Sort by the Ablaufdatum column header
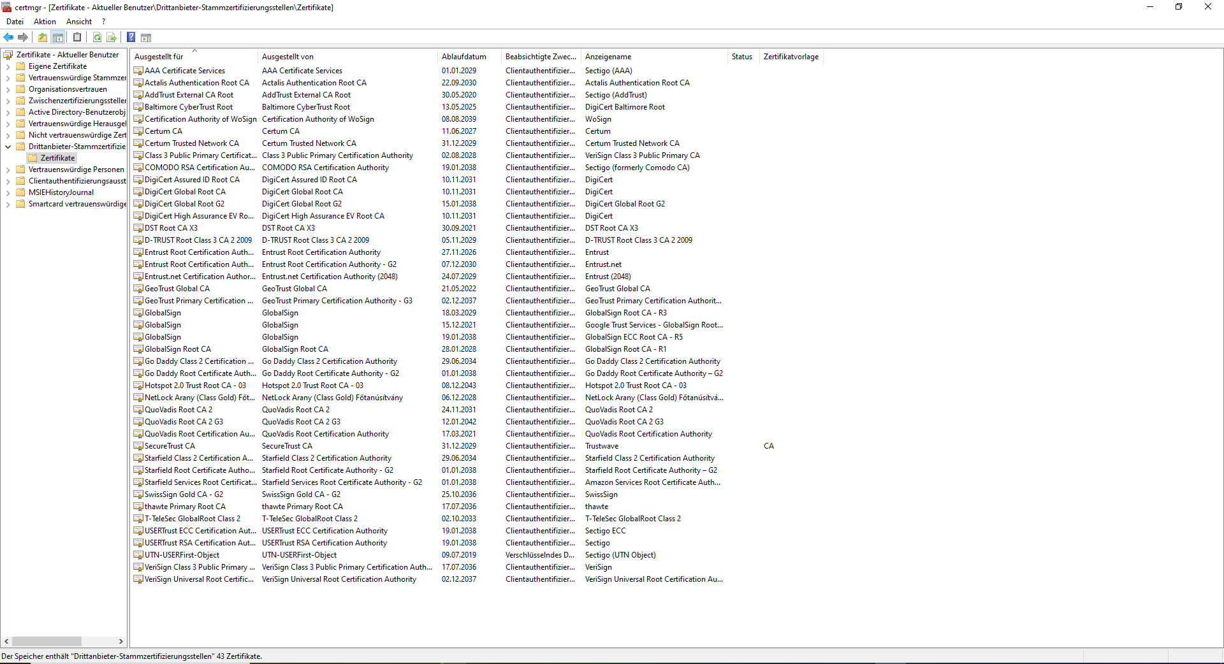The height and width of the screenshot is (664, 1224). (x=469, y=57)
